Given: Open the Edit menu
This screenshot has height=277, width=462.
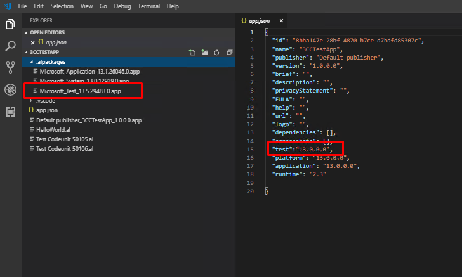Looking at the screenshot, I should pyautogui.click(x=39, y=6).
